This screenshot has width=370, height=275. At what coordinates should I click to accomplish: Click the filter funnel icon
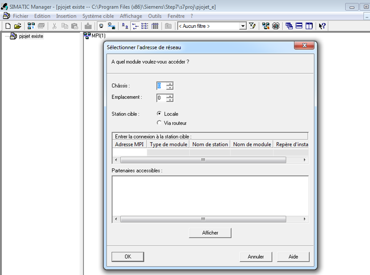click(x=252, y=26)
